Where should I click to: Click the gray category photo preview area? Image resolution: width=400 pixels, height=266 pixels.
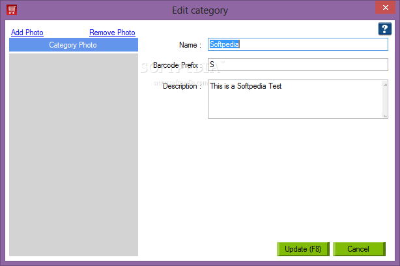tap(74, 155)
